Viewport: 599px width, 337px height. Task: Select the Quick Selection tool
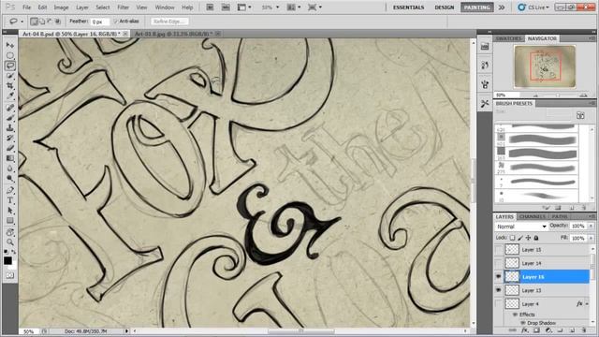(10, 76)
